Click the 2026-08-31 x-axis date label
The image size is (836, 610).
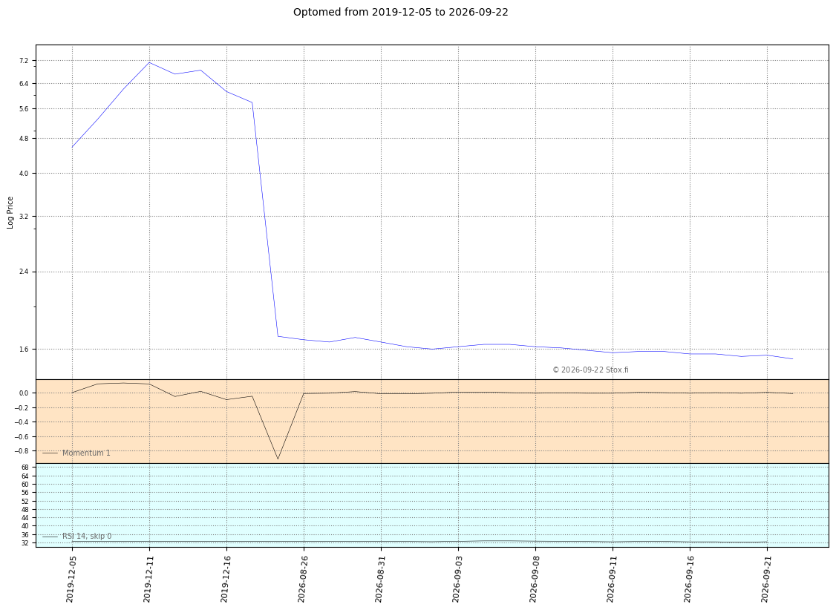381,579
